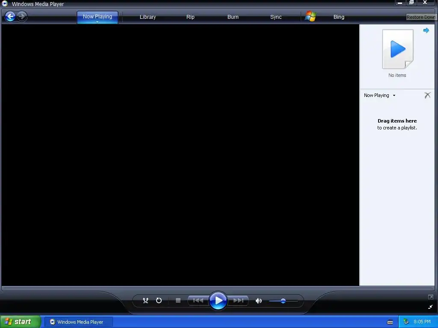
Task: Go back with the blue Back arrow
Action: tap(10, 17)
